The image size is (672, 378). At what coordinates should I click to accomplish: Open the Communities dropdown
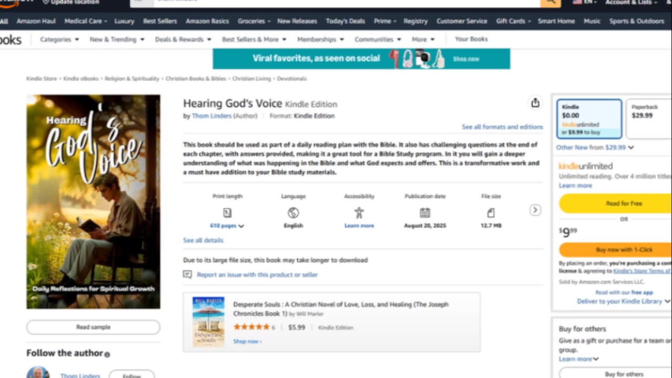pos(377,39)
